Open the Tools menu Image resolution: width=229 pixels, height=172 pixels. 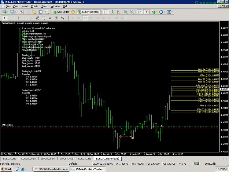coord(44,6)
